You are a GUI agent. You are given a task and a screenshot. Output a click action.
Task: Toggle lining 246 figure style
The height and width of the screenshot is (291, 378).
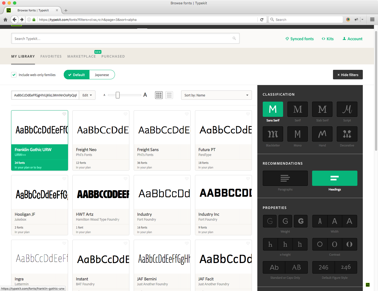tap(323, 267)
